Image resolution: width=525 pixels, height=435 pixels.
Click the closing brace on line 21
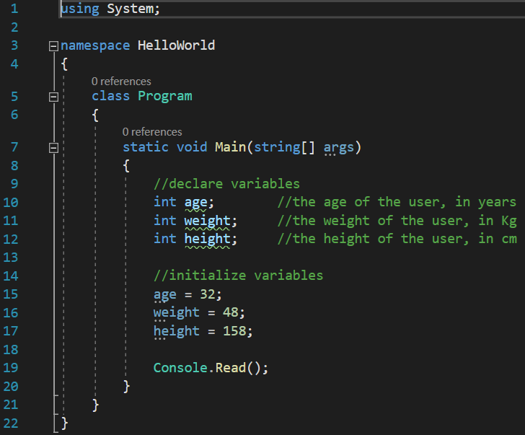pyautogui.click(x=95, y=405)
